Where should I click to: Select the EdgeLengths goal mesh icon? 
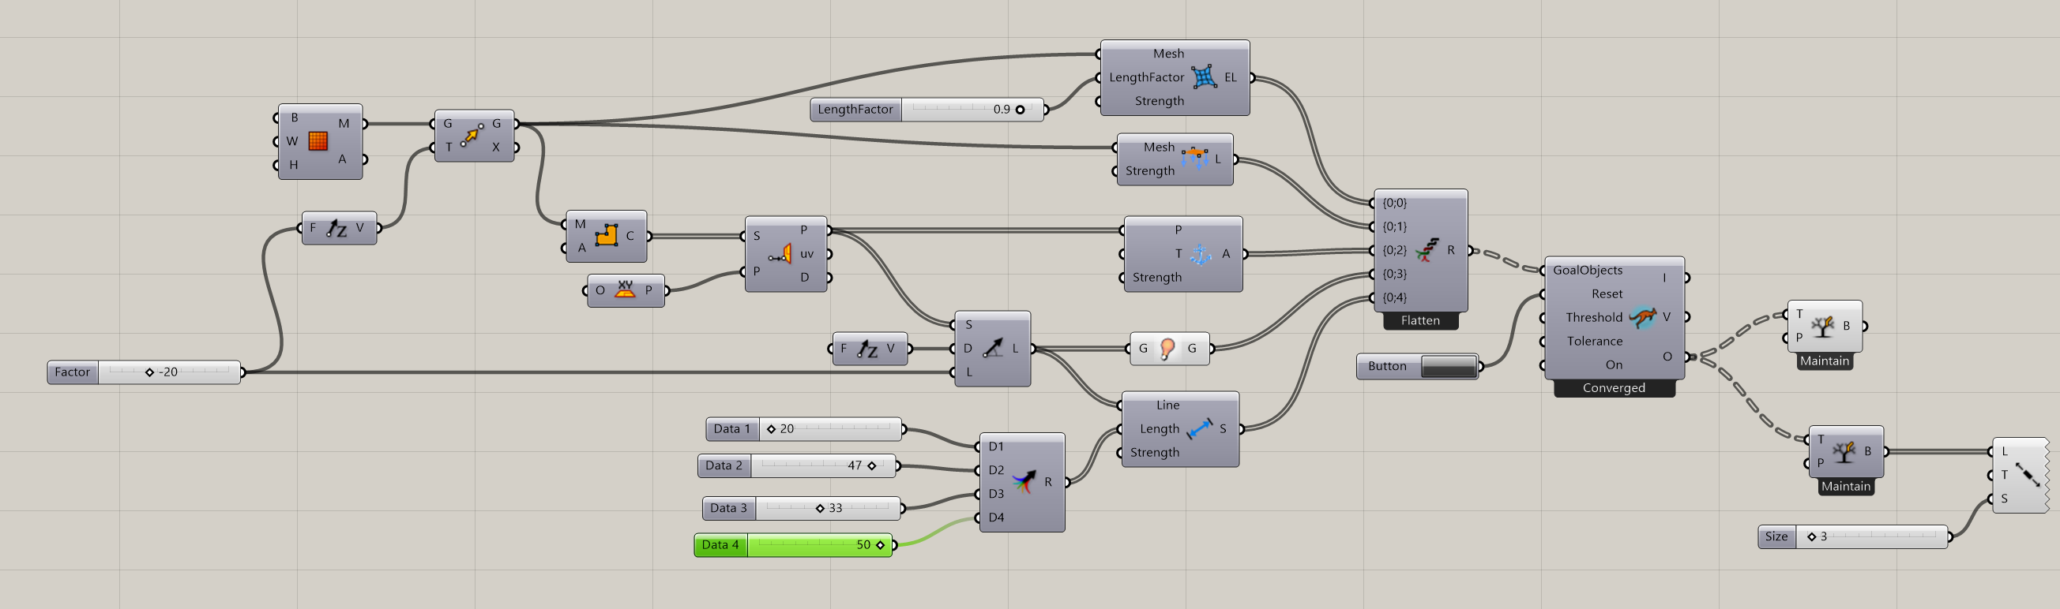point(1204,77)
